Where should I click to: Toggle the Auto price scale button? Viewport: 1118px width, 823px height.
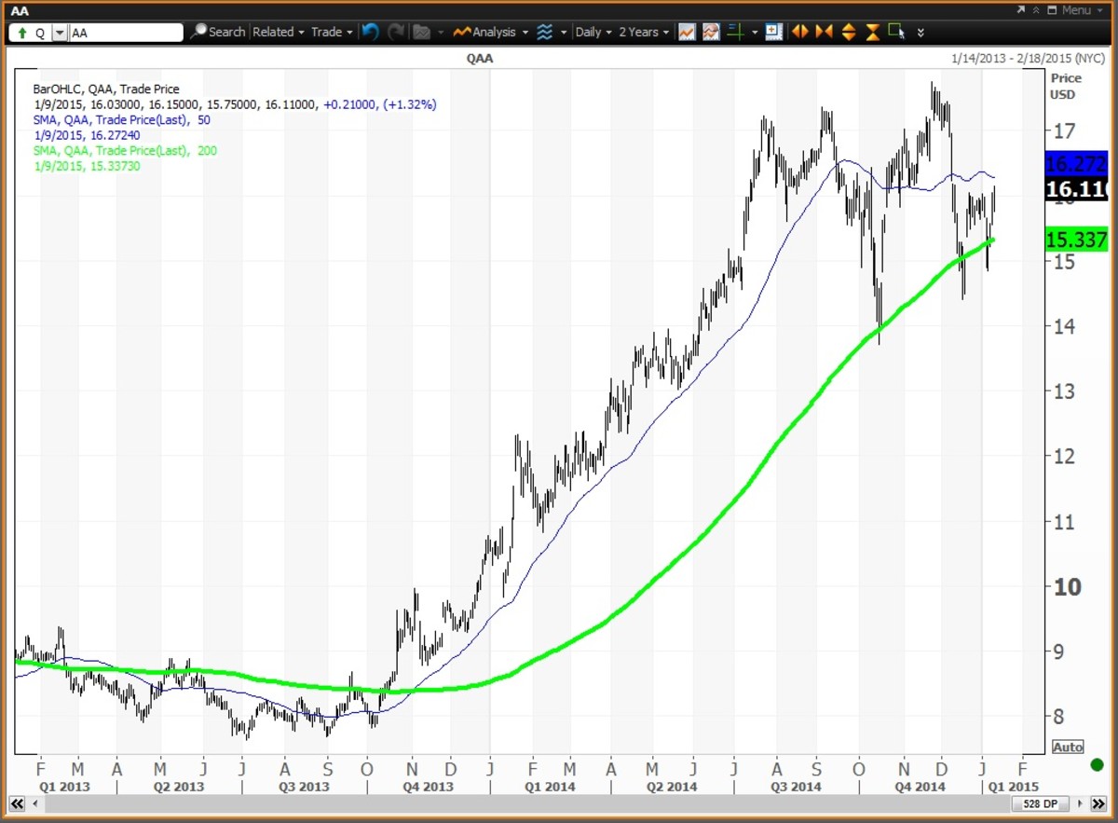point(1068,747)
